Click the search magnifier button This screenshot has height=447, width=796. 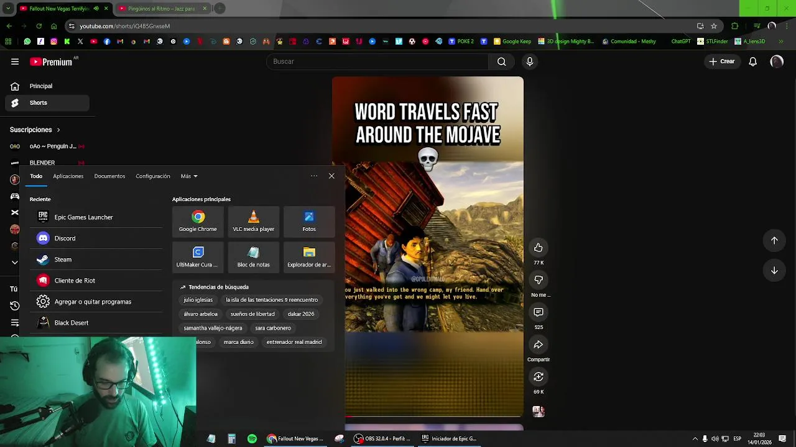[501, 61]
